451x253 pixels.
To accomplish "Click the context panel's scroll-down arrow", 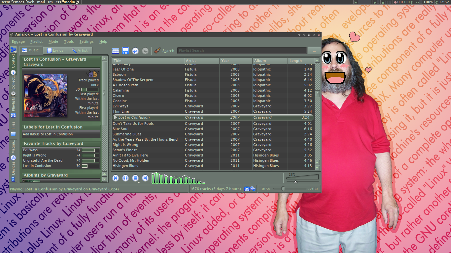I will click(105, 180).
